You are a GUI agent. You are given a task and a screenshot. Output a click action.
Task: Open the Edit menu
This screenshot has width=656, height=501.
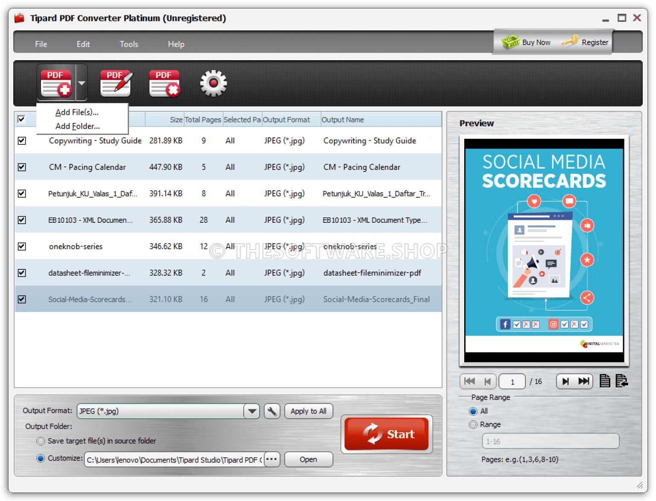(x=83, y=44)
